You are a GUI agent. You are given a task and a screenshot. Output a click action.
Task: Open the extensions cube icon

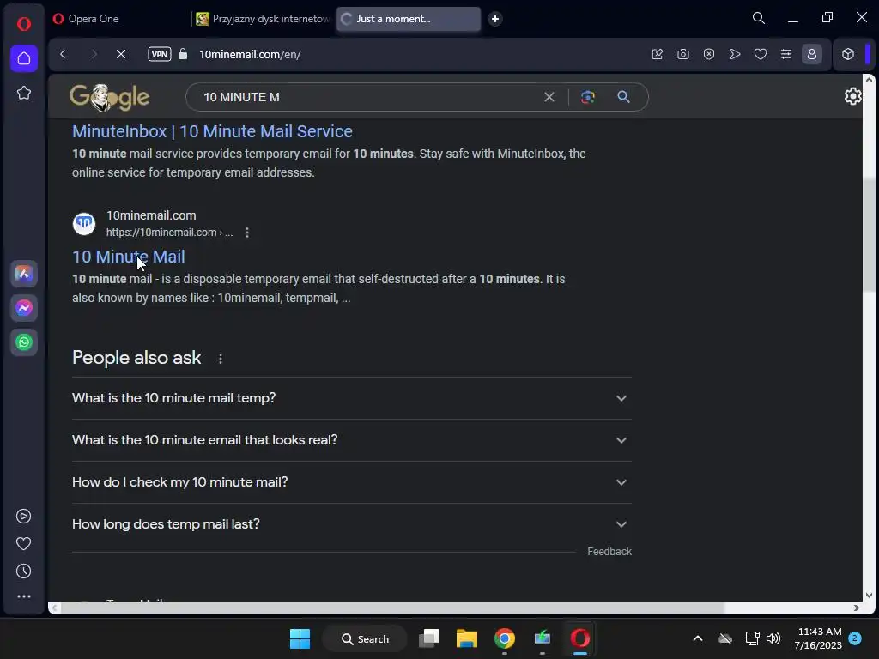847,54
